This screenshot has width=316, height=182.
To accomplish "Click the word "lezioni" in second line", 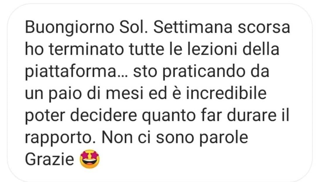I will [212, 49].
